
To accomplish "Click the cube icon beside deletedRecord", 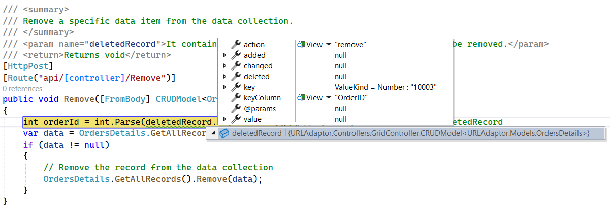I will click(x=224, y=133).
